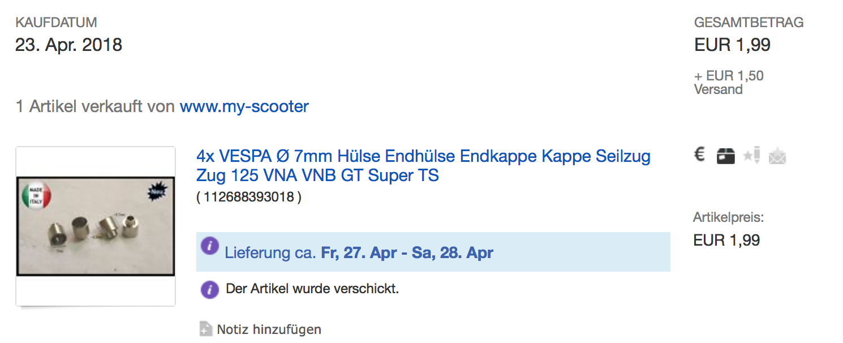Click the 'Neu' starburst badge on photo
Screen dimensions: 843x343
[155, 193]
